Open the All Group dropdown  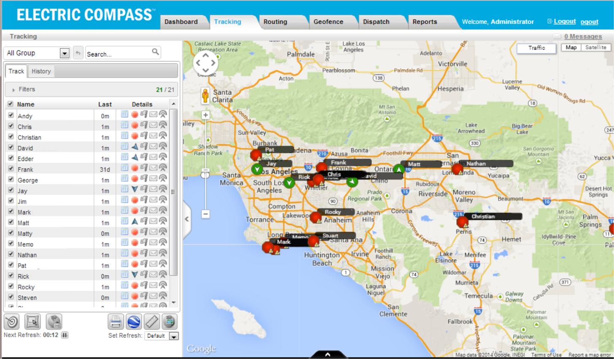(x=65, y=53)
